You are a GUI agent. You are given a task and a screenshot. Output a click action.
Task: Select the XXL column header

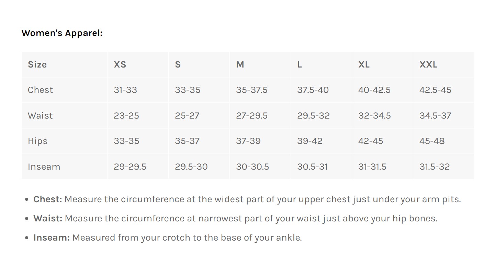tap(428, 64)
